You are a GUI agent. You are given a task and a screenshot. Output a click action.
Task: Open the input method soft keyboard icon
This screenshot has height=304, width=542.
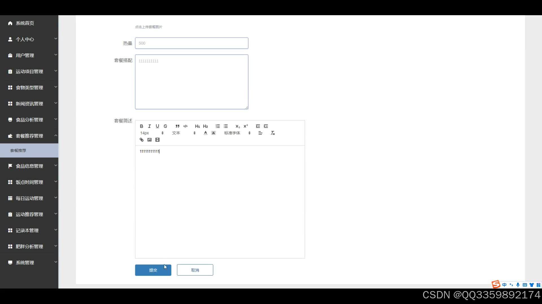tap(525, 285)
